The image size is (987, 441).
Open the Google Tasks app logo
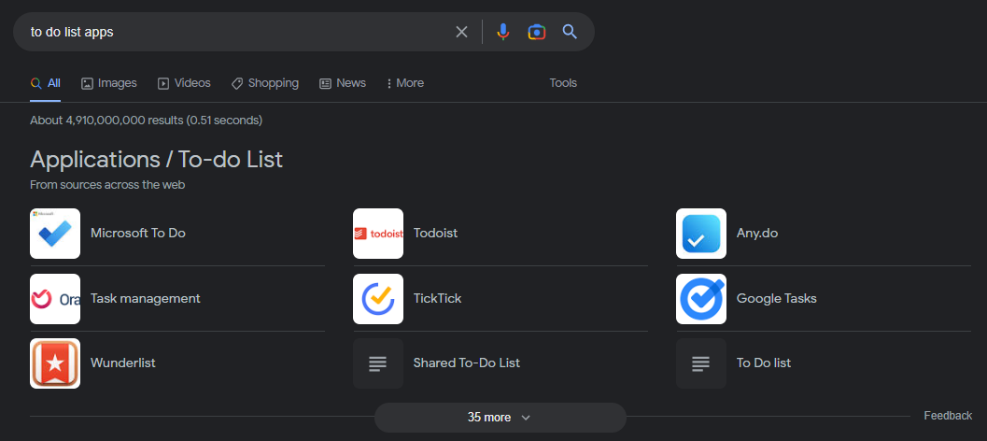701,299
